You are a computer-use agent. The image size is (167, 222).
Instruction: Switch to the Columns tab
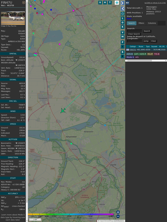[152, 23]
